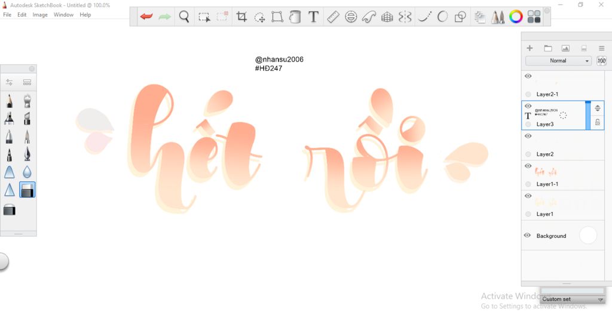Open Brush Properties sliders icon

point(9,82)
